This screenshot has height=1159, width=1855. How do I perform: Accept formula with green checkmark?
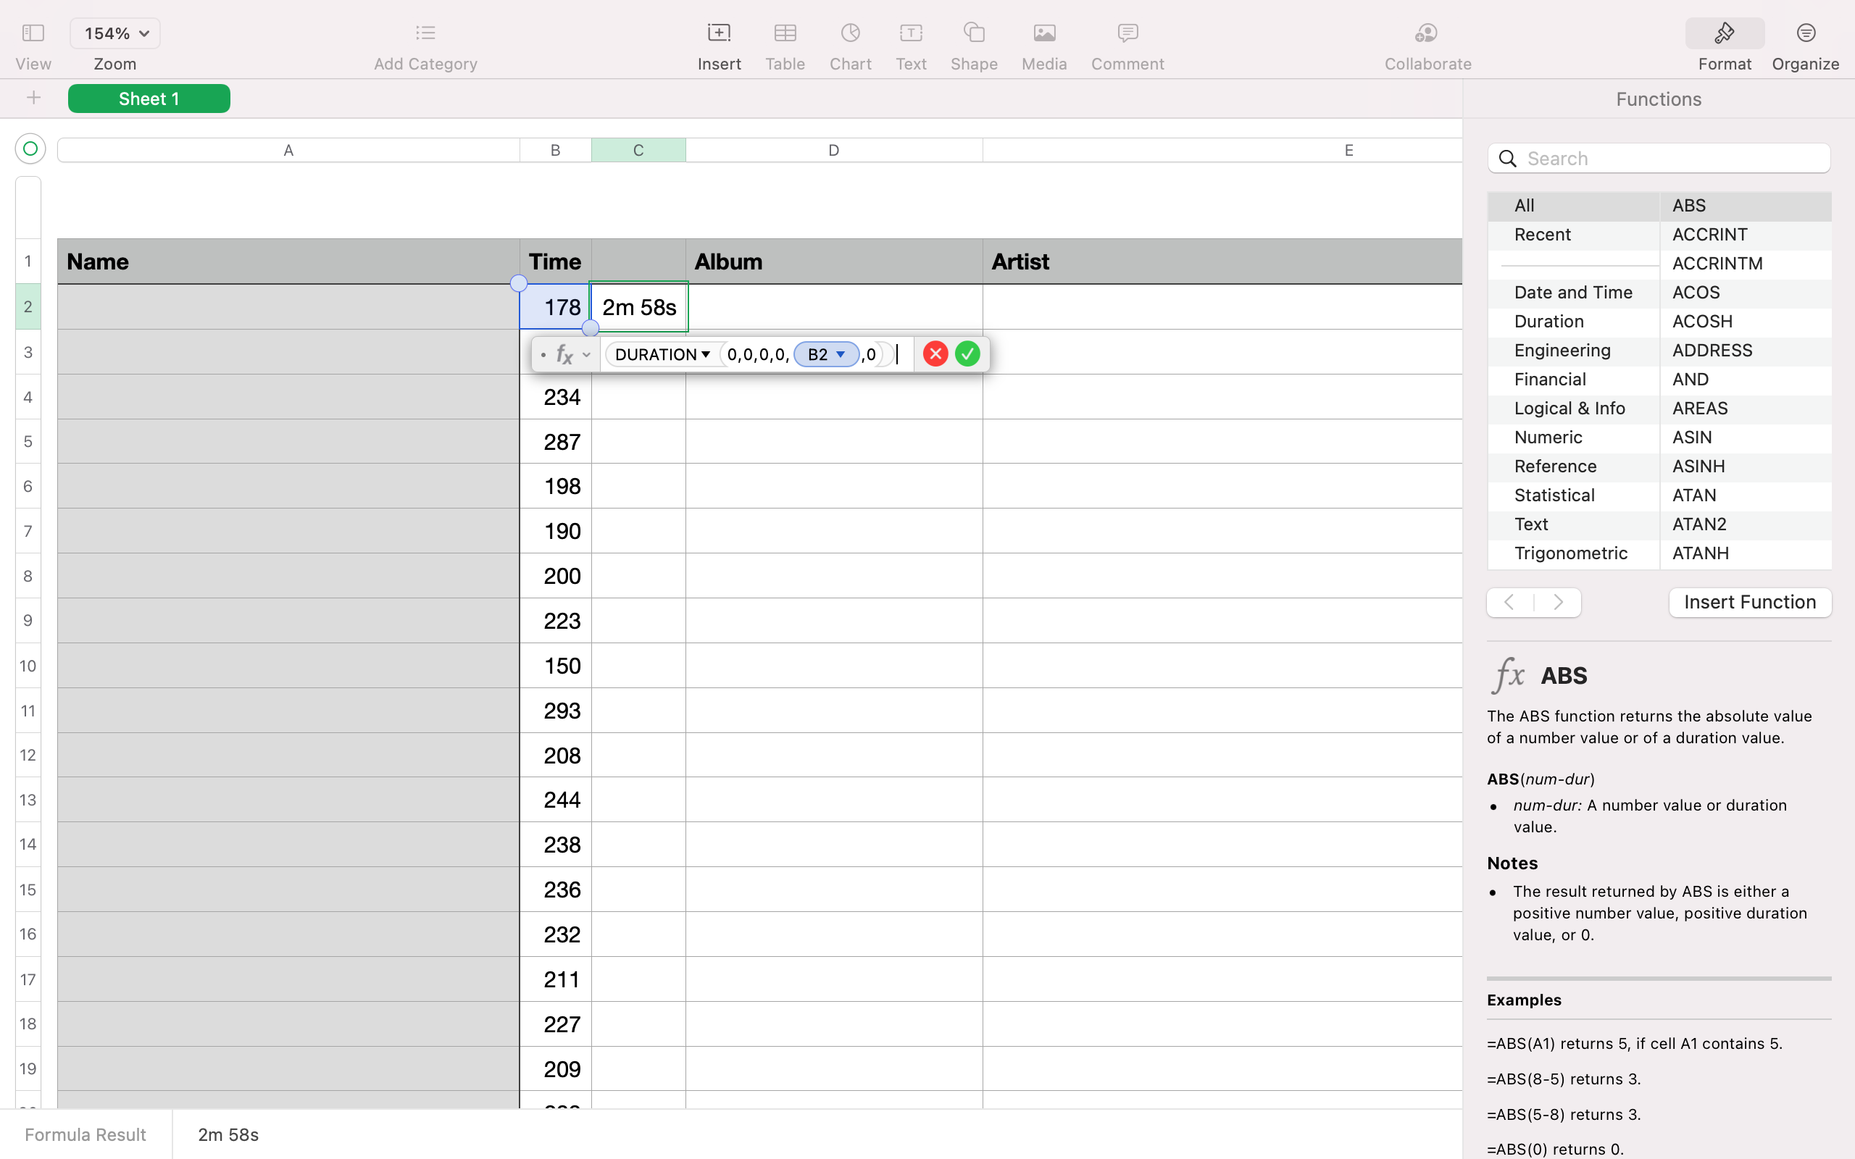tap(967, 353)
